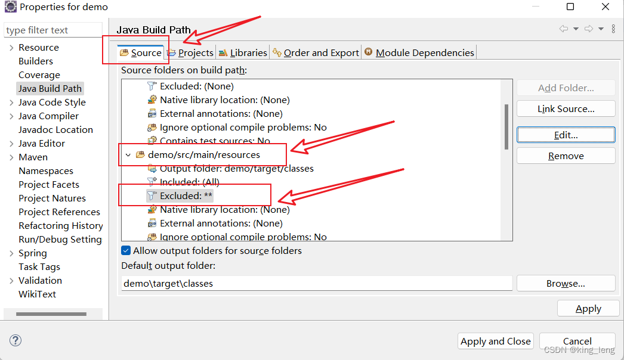The image size is (624, 360).
Task: Collapse the demo/src/main/resources node
Action: [x=128, y=154]
